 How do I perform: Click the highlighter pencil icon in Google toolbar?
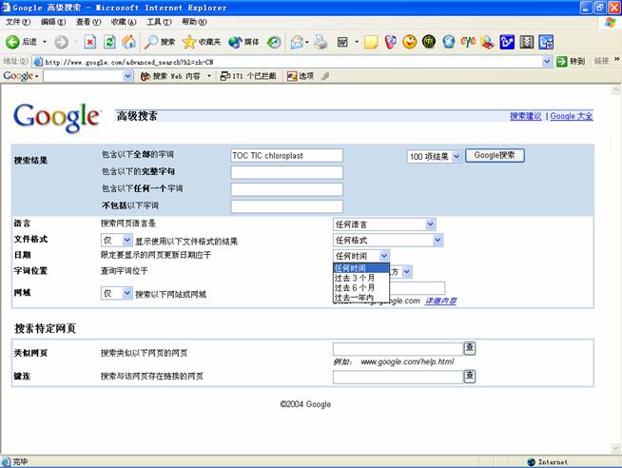325,76
